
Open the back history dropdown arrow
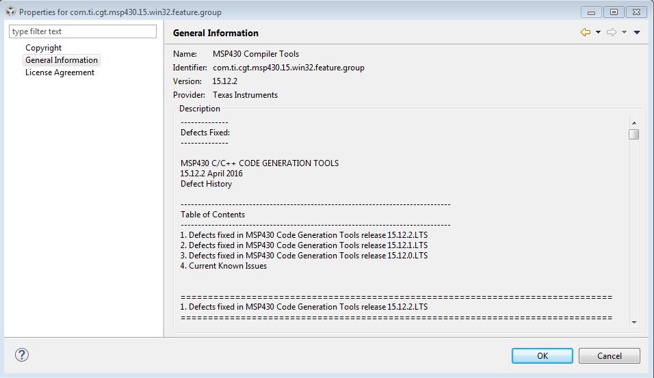click(598, 32)
